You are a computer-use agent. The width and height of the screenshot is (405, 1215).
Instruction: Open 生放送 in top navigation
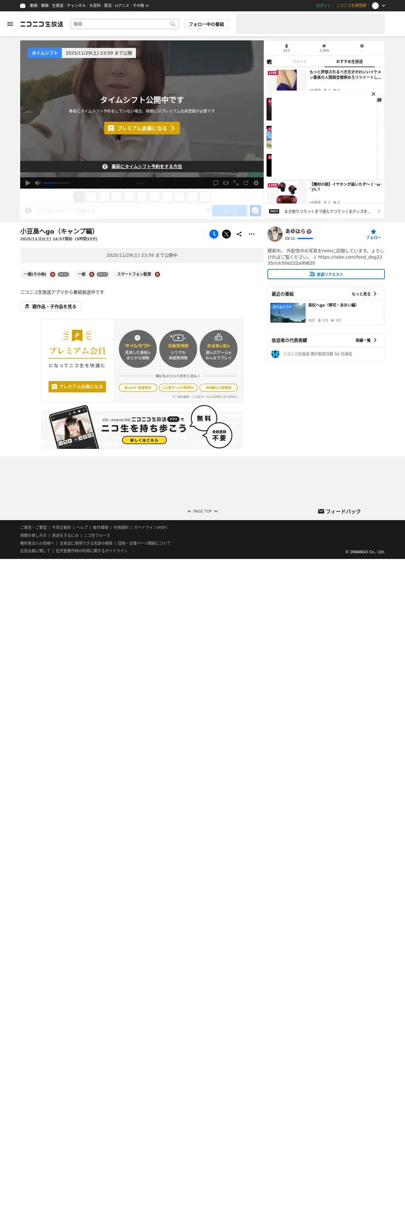tap(57, 6)
